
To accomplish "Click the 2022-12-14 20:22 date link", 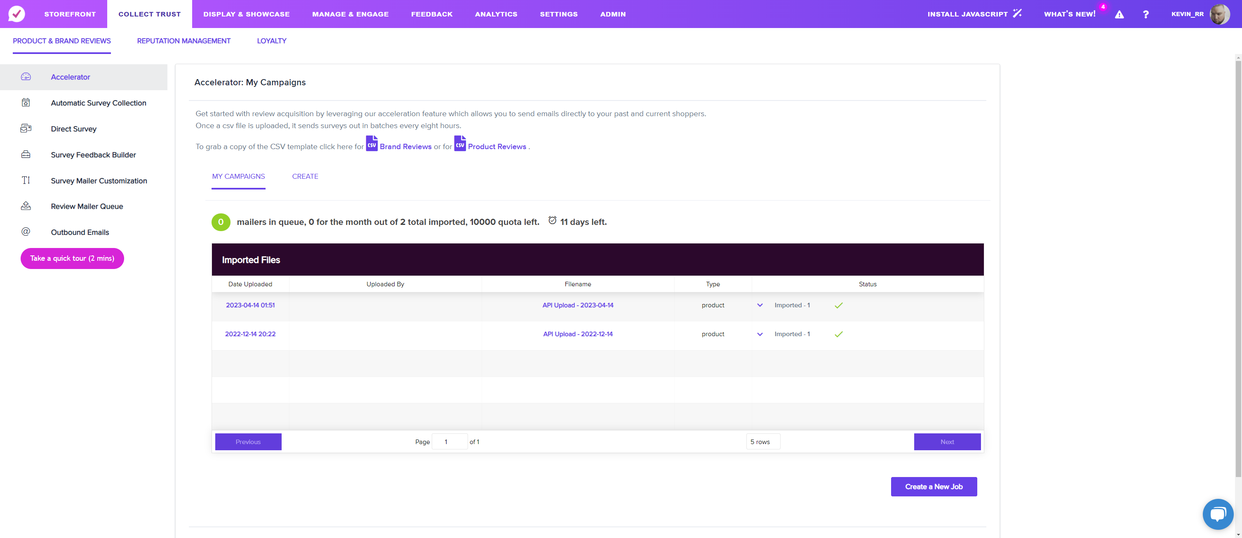I will point(250,334).
